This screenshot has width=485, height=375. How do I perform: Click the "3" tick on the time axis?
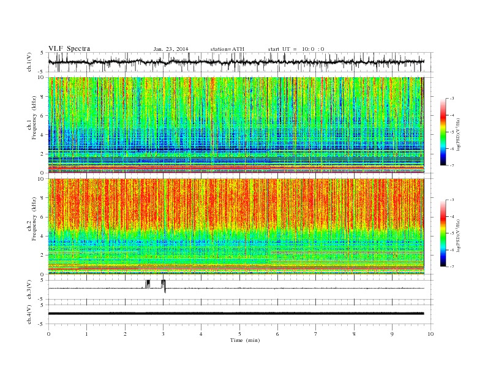click(163, 334)
